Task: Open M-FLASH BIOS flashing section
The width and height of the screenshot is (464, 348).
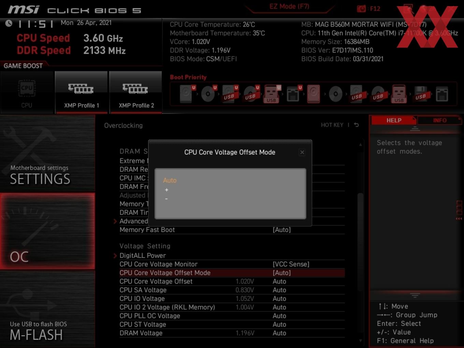Action: coord(47,309)
